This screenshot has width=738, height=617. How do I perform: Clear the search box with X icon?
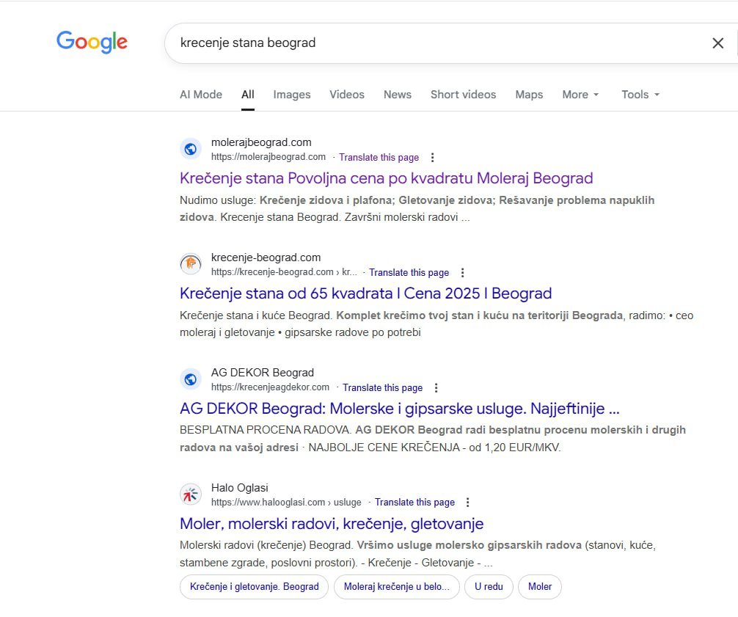pos(717,43)
